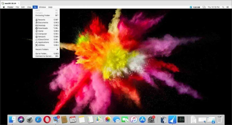Launch Opera browser from the dock

47,119
